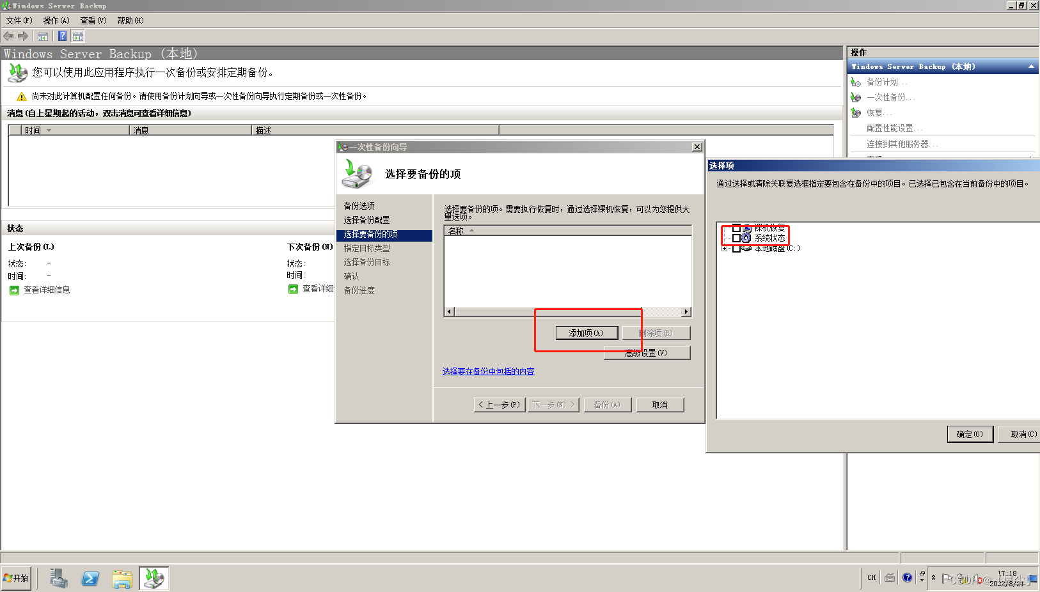The width and height of the screenshot is (1040, 592).
Task: Close the 一次性备份向导 dialog
Action: coord(697,147)
